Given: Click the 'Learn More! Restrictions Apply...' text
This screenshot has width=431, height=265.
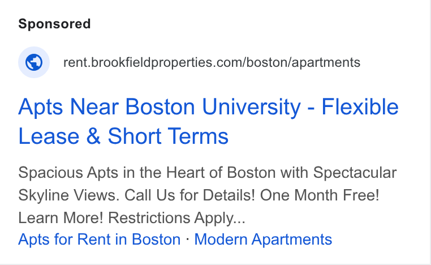Looking at the screenshot, I should [x=132, y=218].
